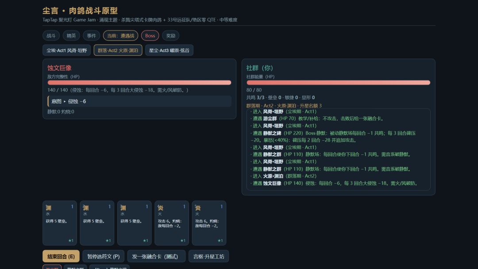Deal a fusion card with 发一张融合卡（测试）
This screenshot has height=269, width=478.
coord(156,257)
